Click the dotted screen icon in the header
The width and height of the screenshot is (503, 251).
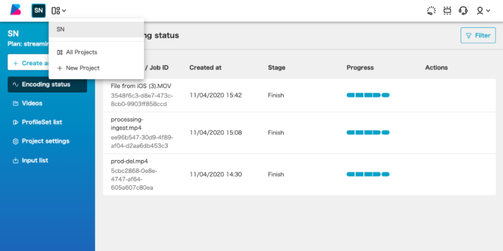(x=447, y=11)
